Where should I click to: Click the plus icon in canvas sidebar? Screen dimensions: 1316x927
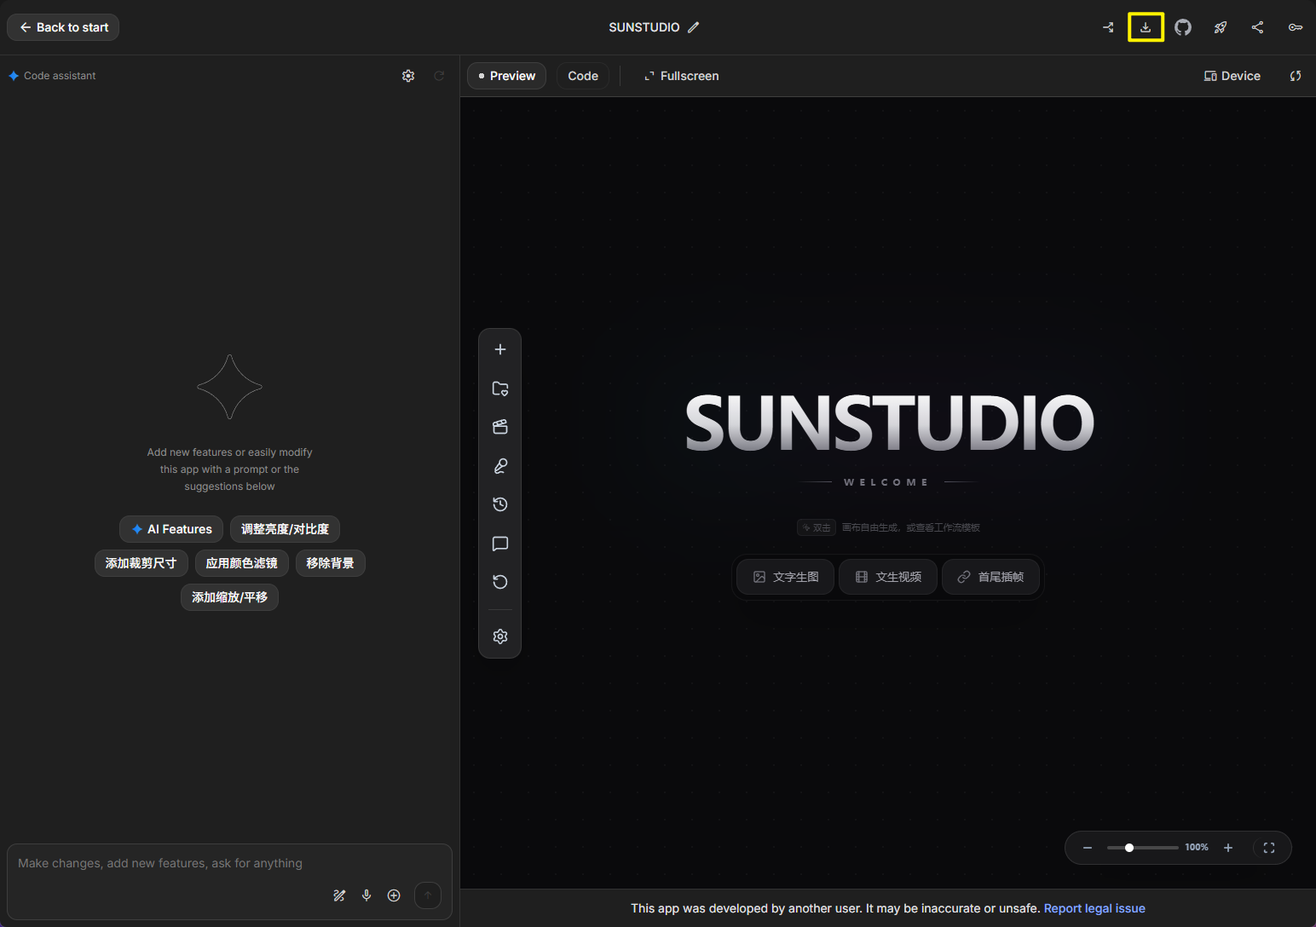pos(500,349)
